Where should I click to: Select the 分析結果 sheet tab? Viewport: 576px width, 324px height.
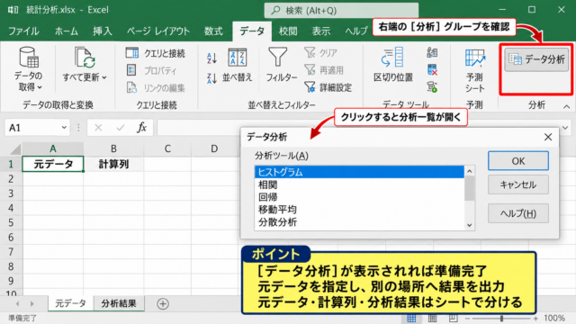tap(119, 303)
